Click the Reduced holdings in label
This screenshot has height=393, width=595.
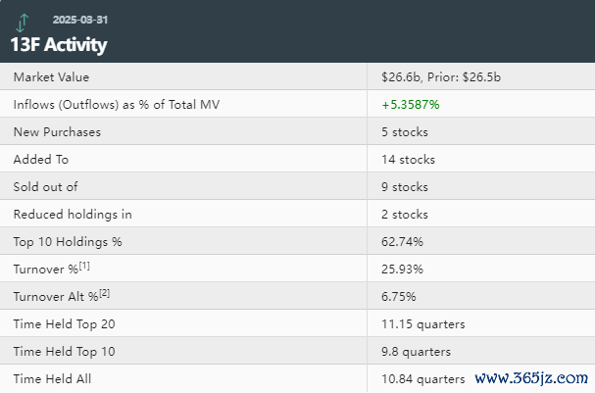pos(73,215)
